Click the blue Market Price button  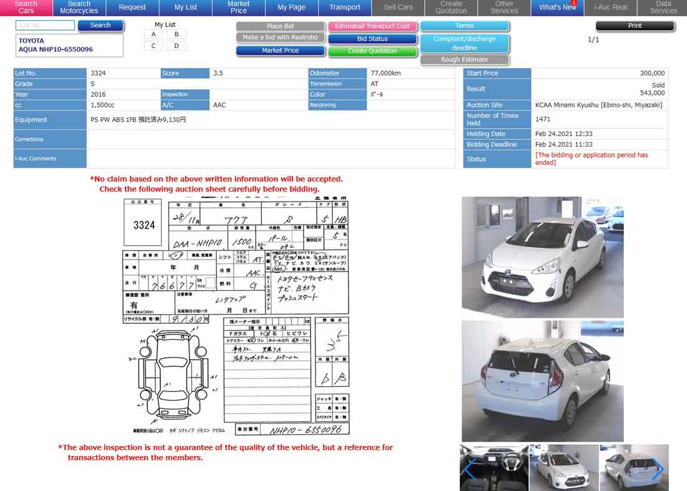(280, 51)
